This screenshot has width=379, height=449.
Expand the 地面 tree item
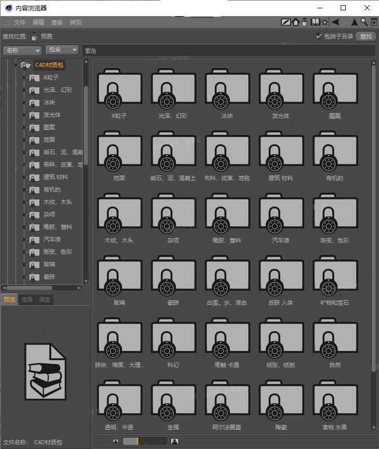click(x=24, y=140)
